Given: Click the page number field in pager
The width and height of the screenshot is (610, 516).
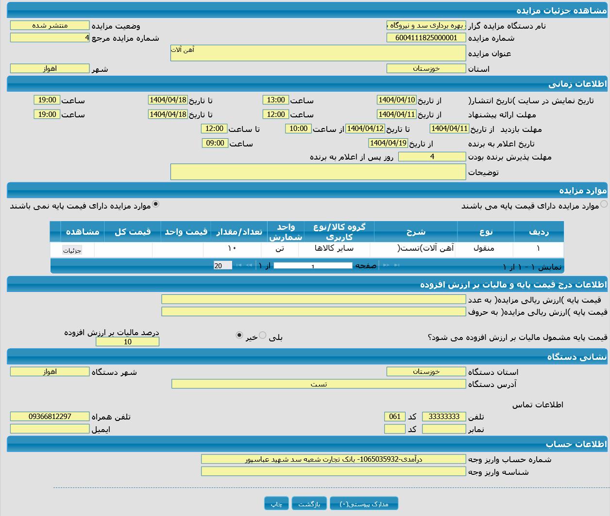Looking at the screenshot, I should [313, 266].
